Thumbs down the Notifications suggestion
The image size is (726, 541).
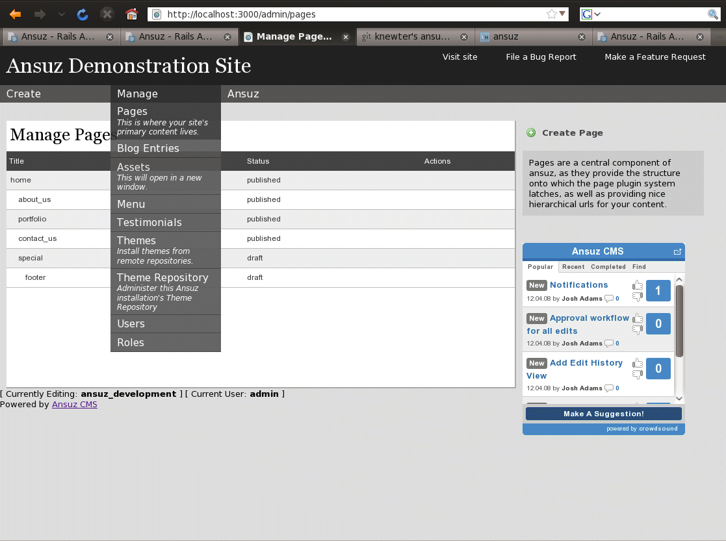tap(638, 296)
